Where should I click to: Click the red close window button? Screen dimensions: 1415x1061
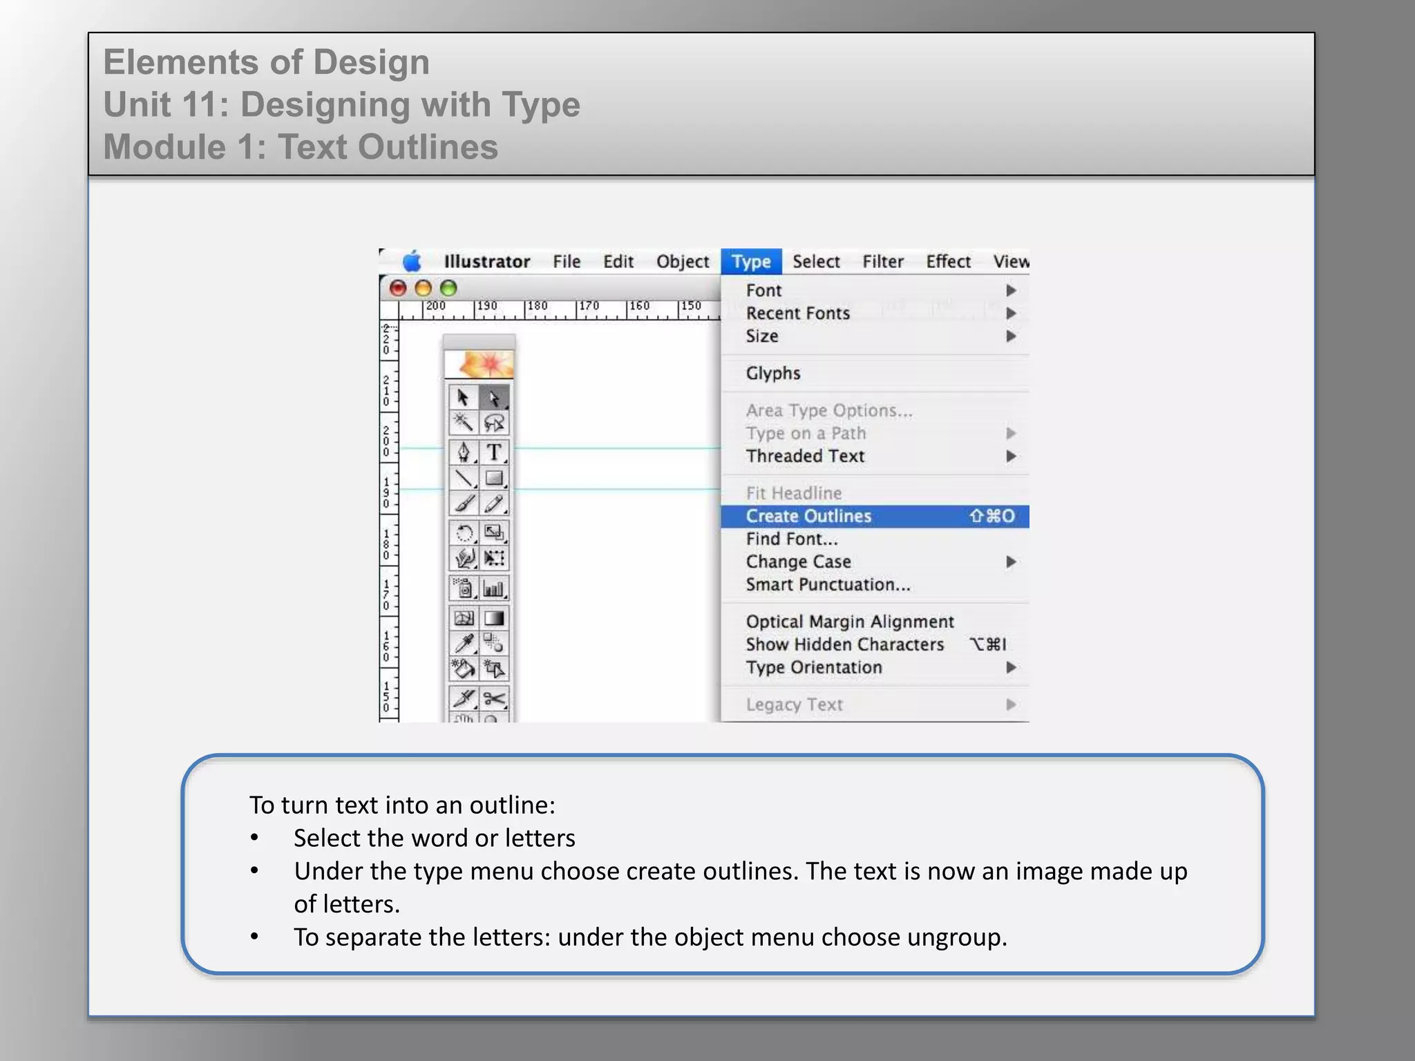398,288
